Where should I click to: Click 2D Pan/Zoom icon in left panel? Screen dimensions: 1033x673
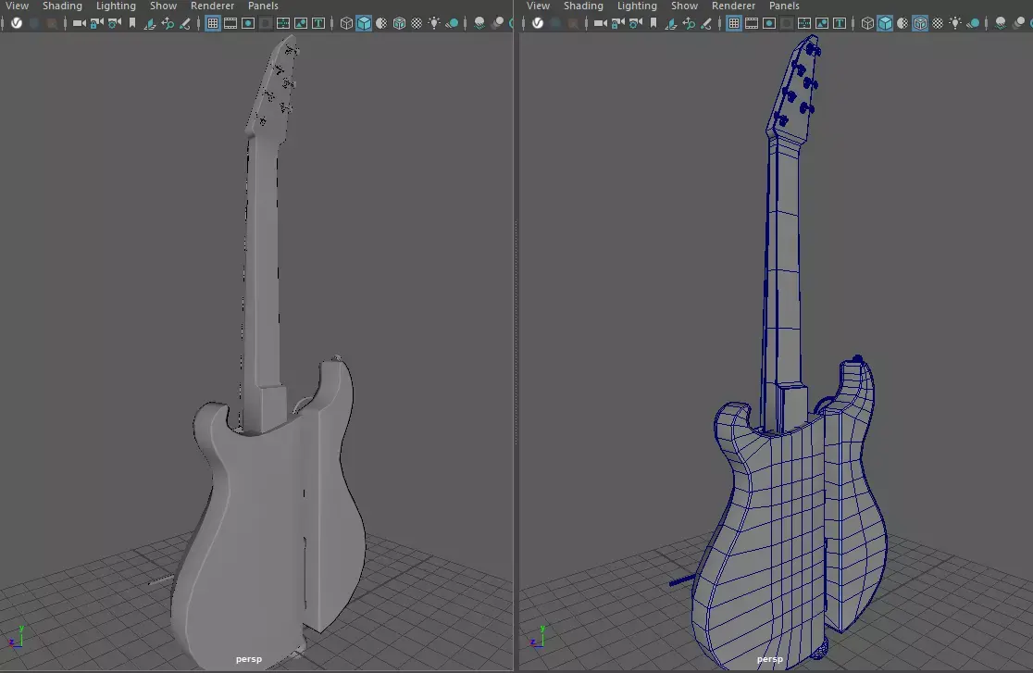tap(168, 24)
